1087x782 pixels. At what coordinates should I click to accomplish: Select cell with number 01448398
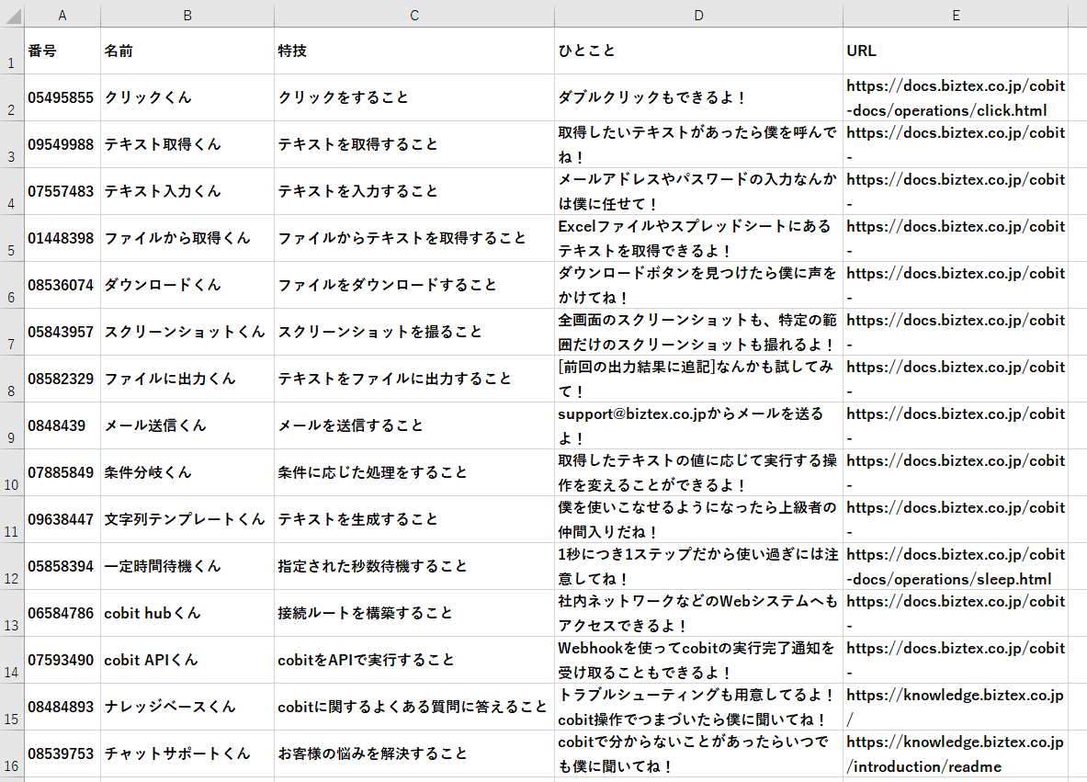point(62,239)
